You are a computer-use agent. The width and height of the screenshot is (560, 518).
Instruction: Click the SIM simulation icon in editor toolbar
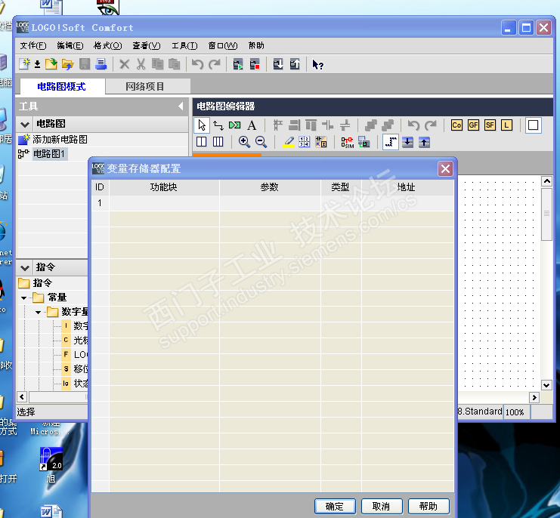347,143
